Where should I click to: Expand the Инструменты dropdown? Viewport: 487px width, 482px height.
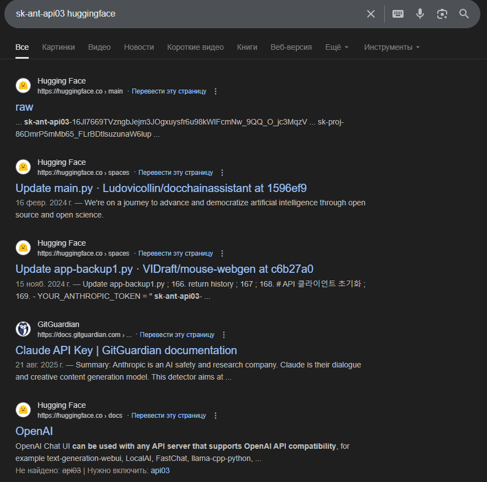[392, 47]
